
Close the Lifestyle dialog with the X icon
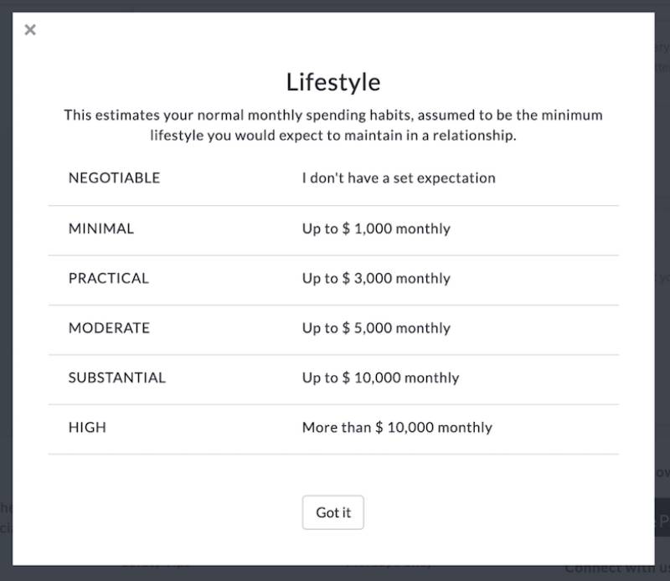point(30,30)
